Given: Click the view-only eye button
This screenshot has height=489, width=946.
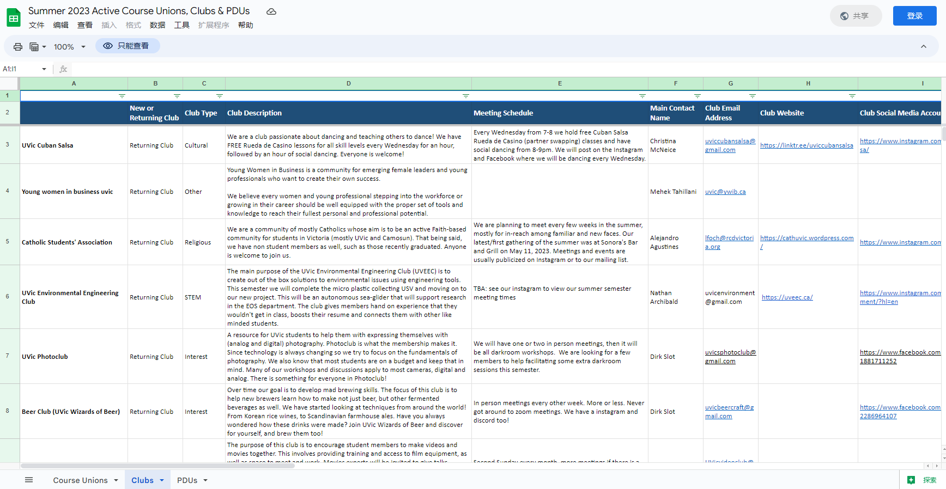Looking at the screenshot, I should 128,46.
